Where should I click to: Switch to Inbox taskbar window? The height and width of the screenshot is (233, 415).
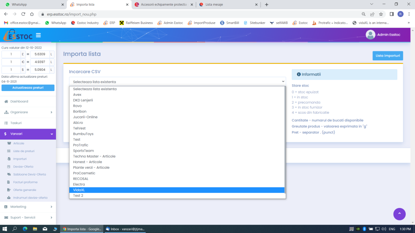(x=125, y=229)
